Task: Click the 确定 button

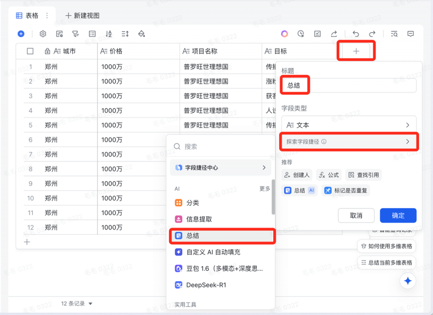Action: [398, 215]
